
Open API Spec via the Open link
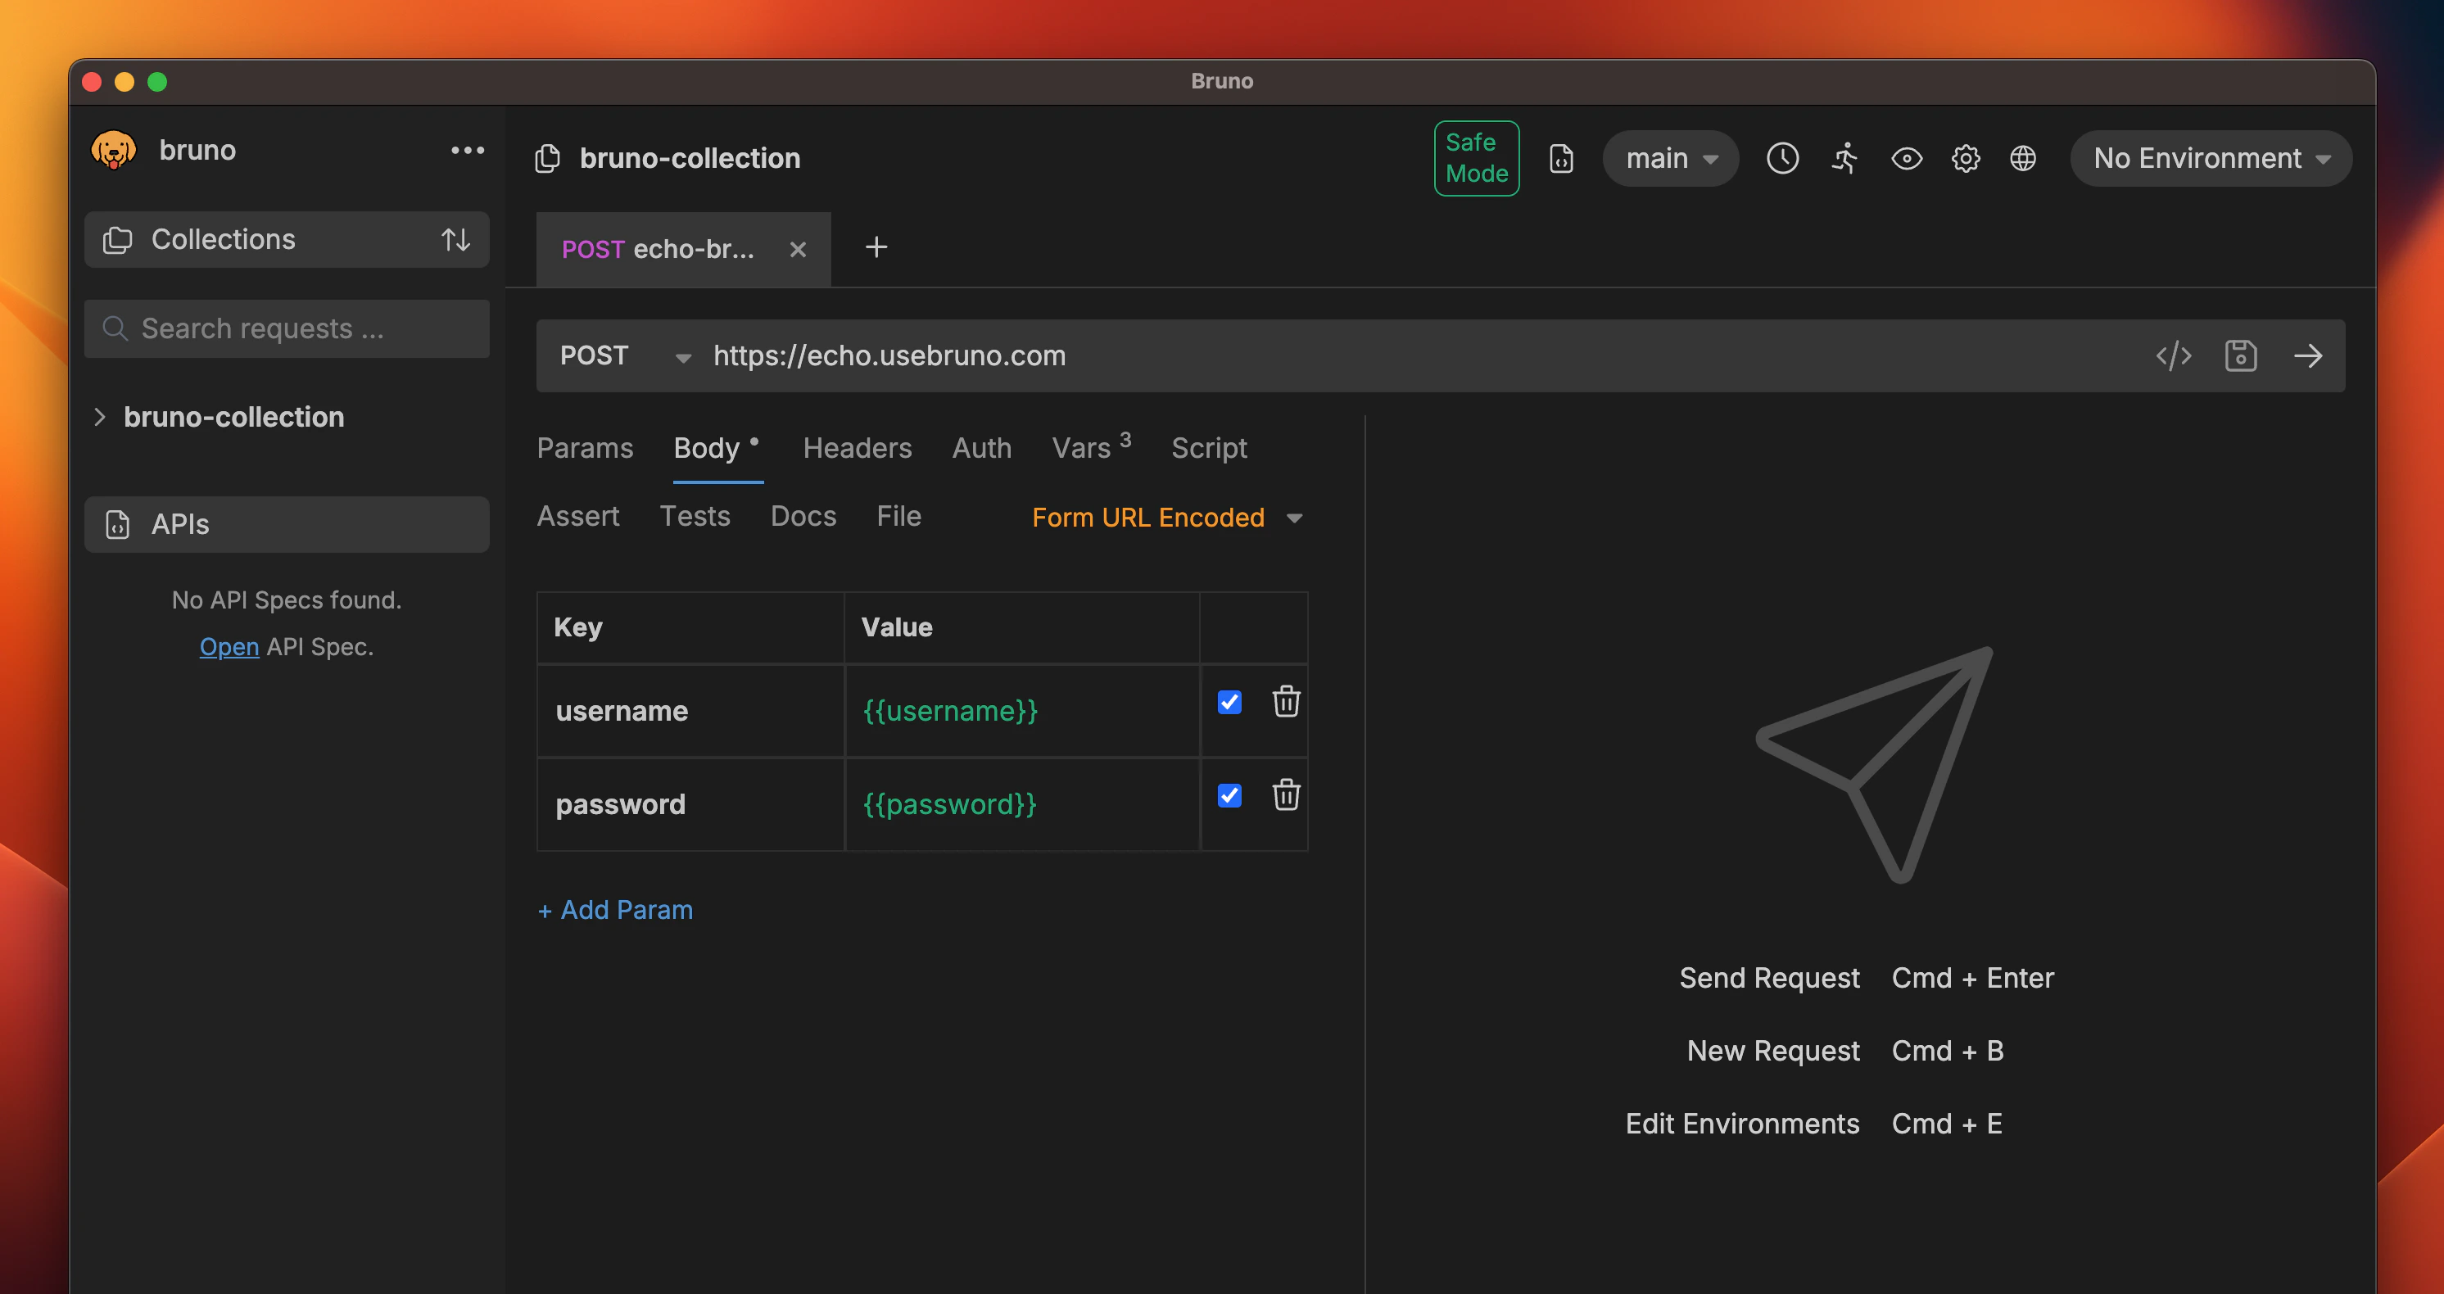tap(229, 646)
